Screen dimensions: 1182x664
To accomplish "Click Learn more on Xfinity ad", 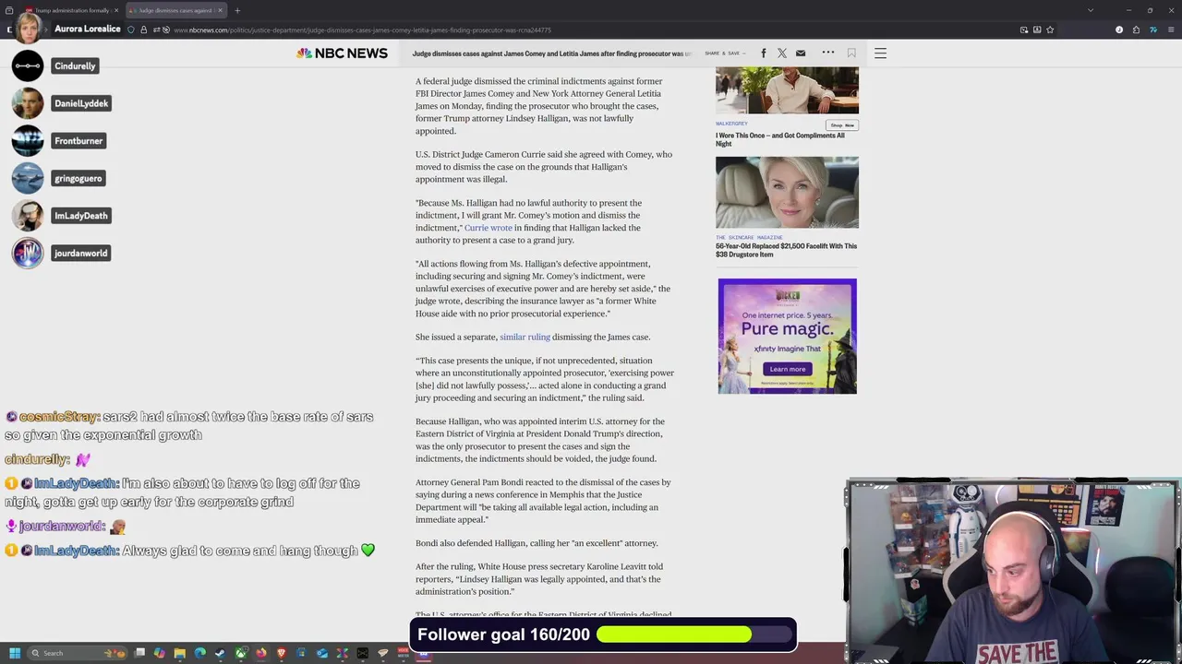I will 788,369.
